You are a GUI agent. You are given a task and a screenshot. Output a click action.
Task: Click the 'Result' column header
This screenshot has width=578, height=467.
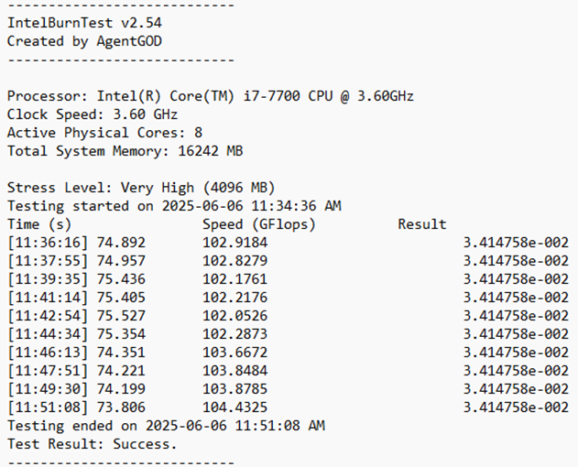coord(422,224)
